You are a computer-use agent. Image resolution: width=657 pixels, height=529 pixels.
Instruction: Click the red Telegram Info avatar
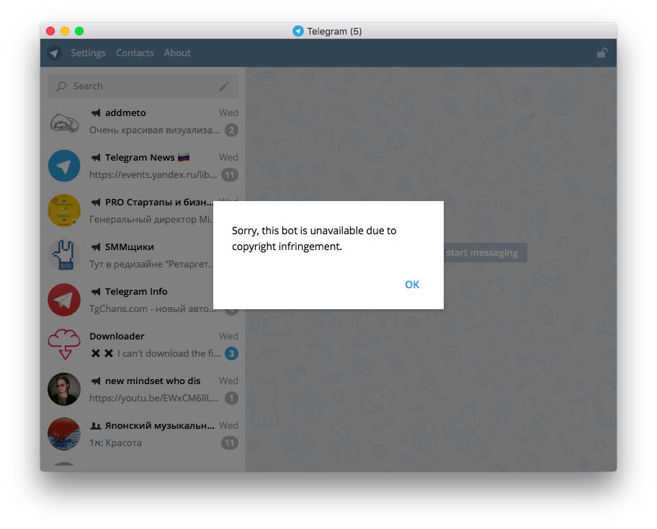click(64, 300)
